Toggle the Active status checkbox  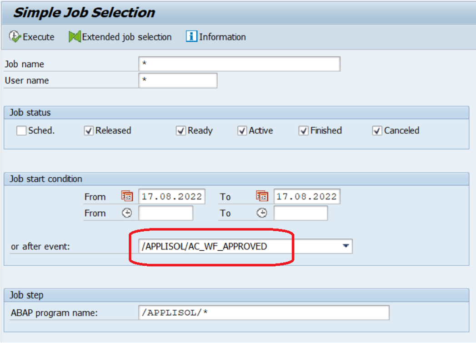tap(242, 131)
